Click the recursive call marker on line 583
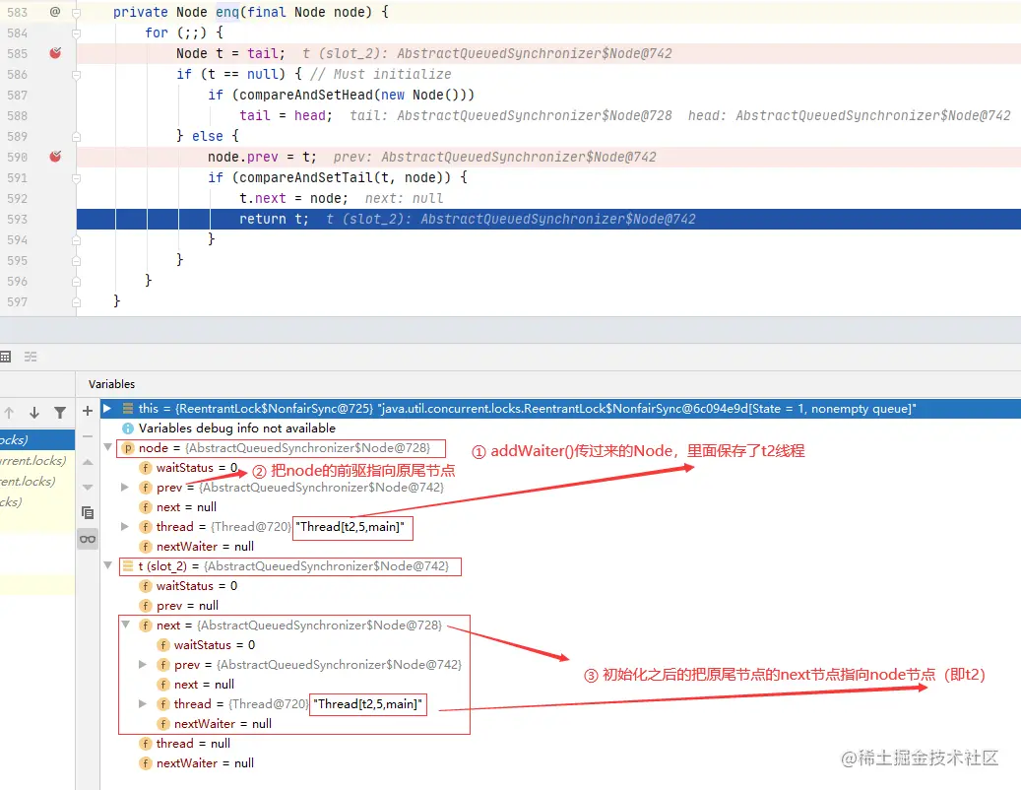Screen dimensions: 1021x790 pos(55,12)
